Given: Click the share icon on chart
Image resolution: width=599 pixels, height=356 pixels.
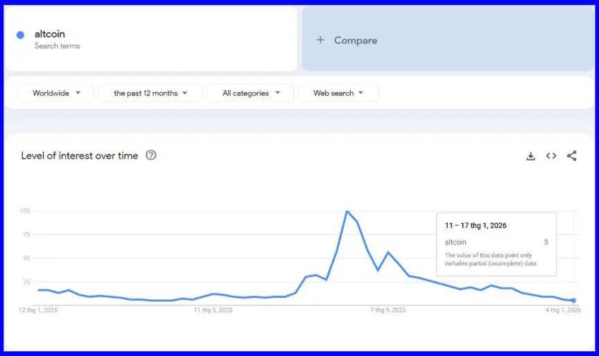Looking at the screenshot, I should (571, 156).
